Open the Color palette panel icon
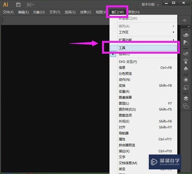 click(x=186, y=35)
